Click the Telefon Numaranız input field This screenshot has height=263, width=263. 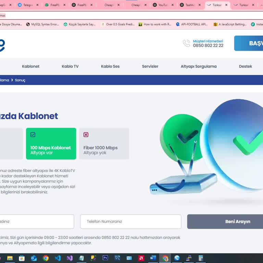tap(131, 222)
